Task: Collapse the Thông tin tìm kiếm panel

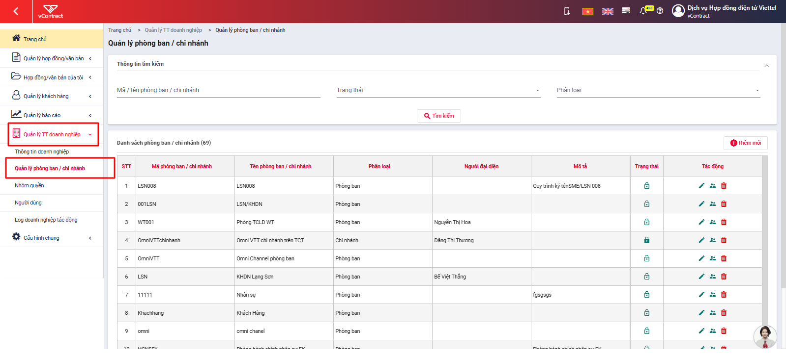Action: coord(766,66)
